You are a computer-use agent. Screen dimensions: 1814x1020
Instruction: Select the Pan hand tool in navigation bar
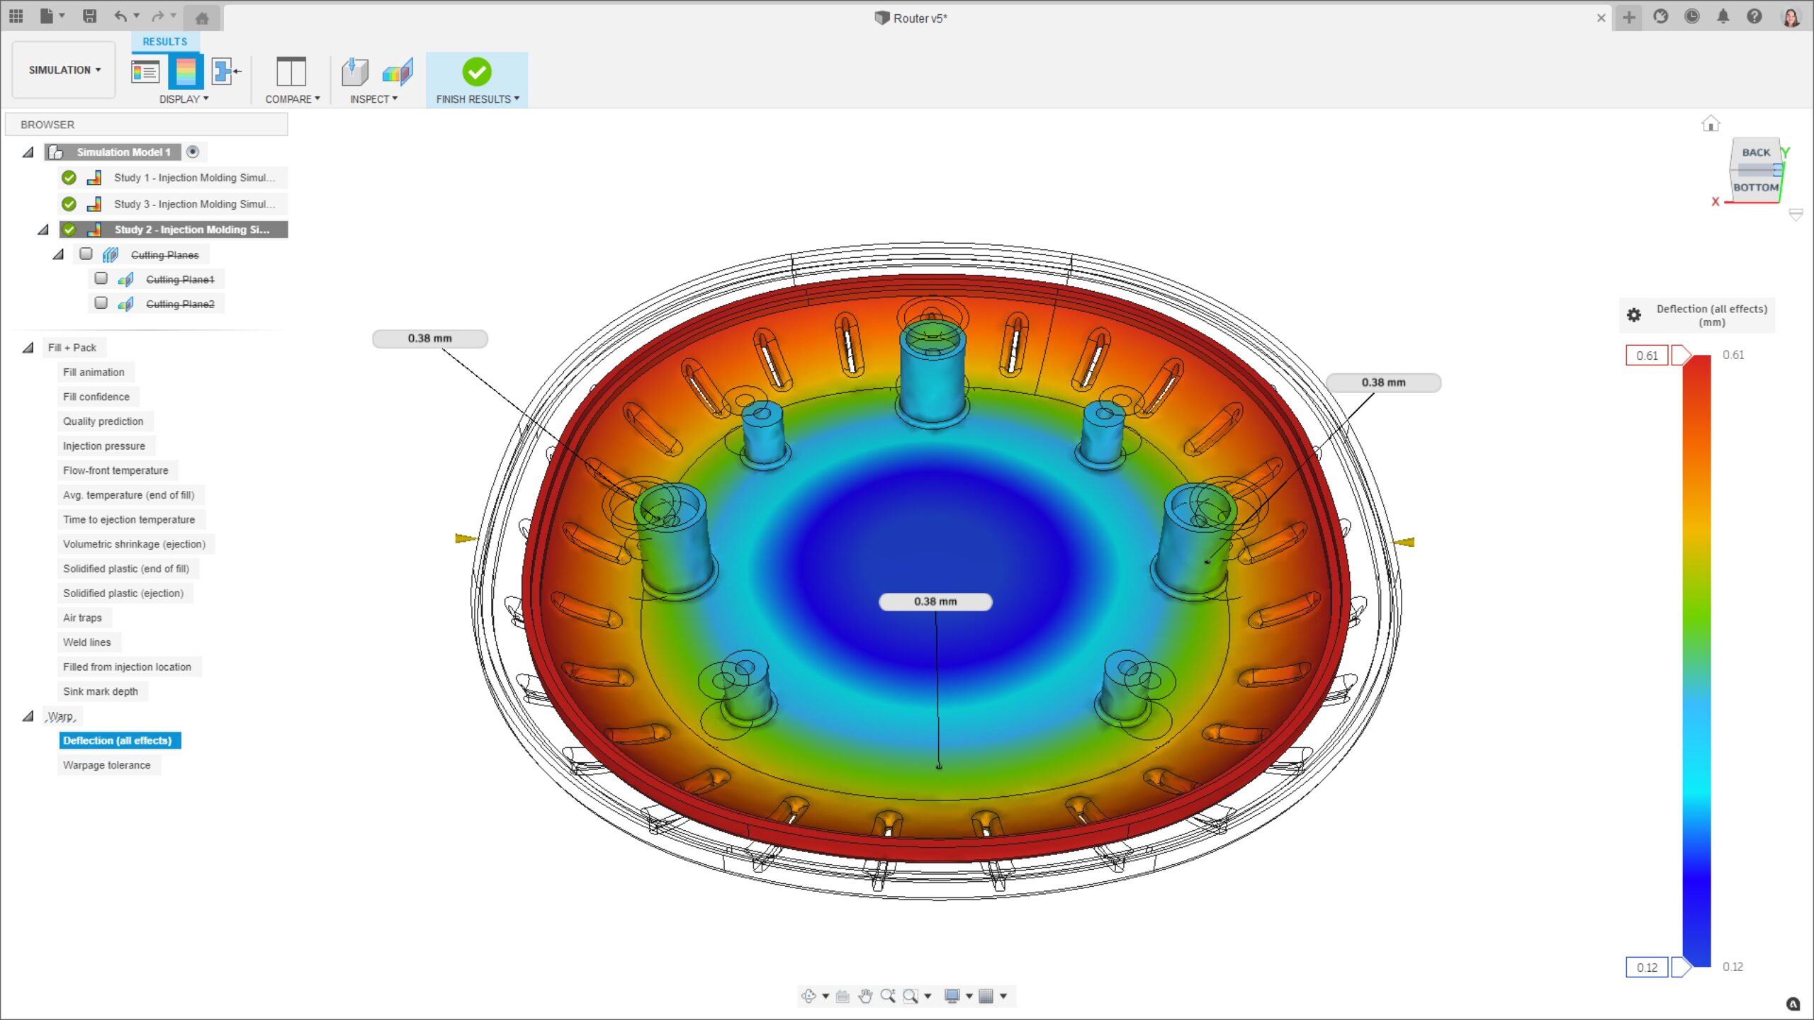(x=865, y=996)
